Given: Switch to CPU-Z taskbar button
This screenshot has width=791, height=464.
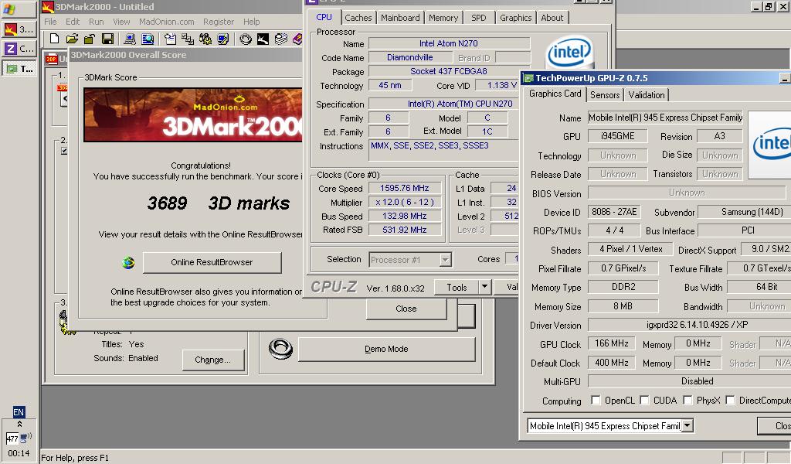Looking at the screenshot, I should click(19, 49).
